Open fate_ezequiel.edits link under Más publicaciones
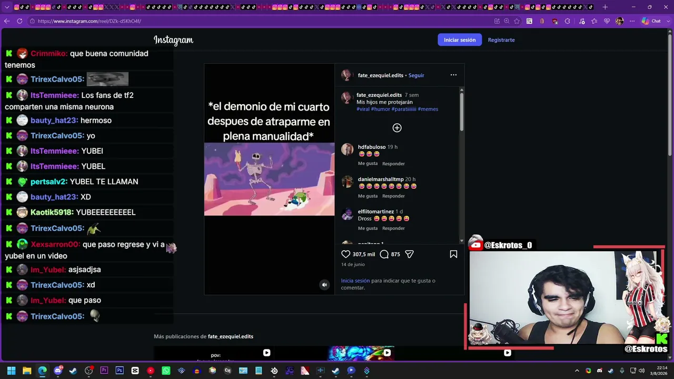Screen dimensions: 674x379 point(231,336)
